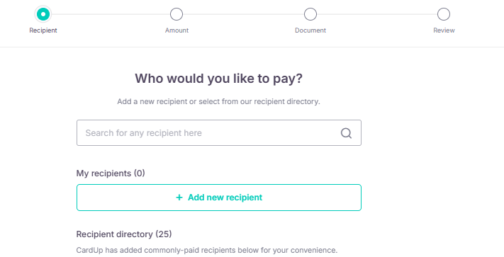The height and width of the screenshot is (257, 504).
Task: Click progress line between Document and Review
Action: 377,14
